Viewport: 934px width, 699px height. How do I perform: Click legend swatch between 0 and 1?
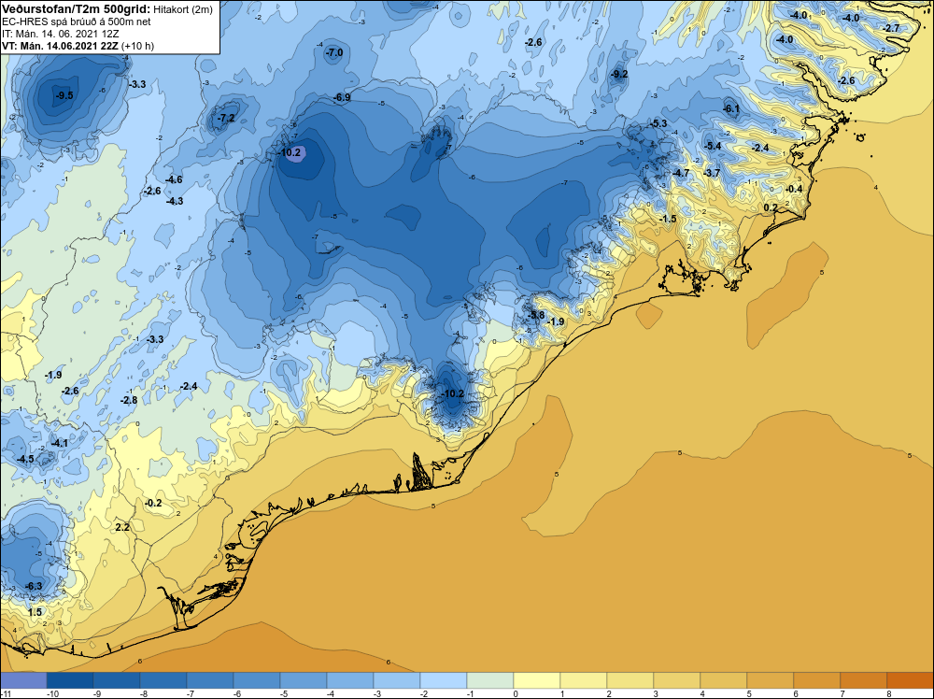pos(537,680)
